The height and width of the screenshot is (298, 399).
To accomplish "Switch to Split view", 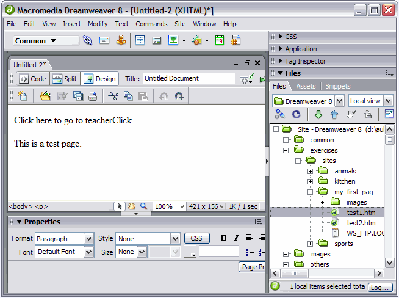I will pyautogui.click(x=65, y=79).
